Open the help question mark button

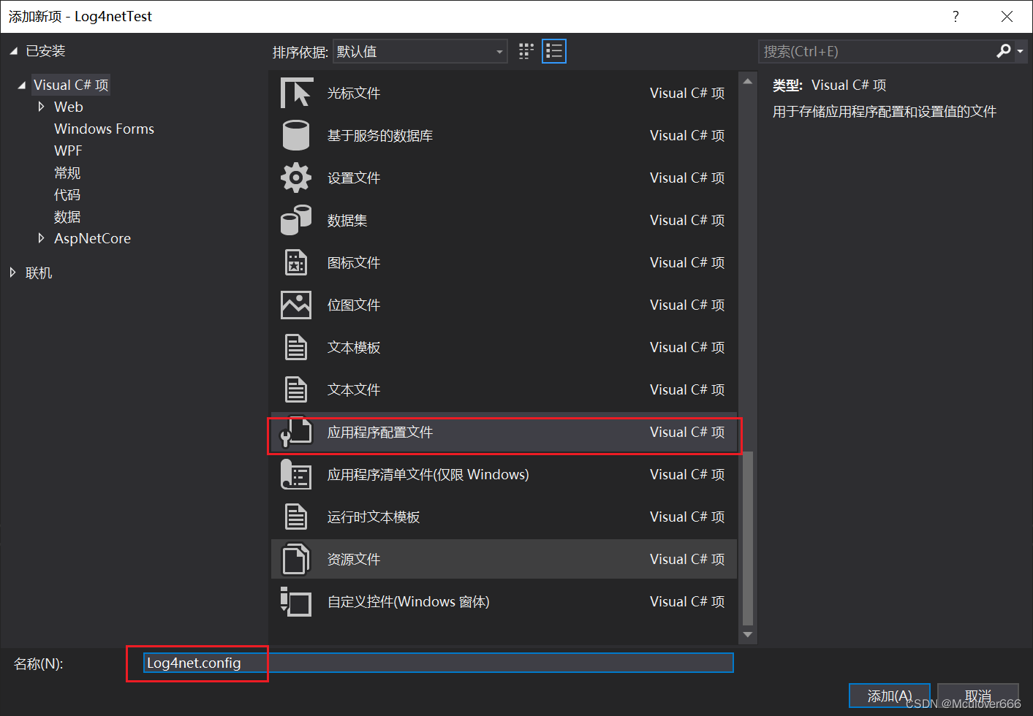(956, 16)
